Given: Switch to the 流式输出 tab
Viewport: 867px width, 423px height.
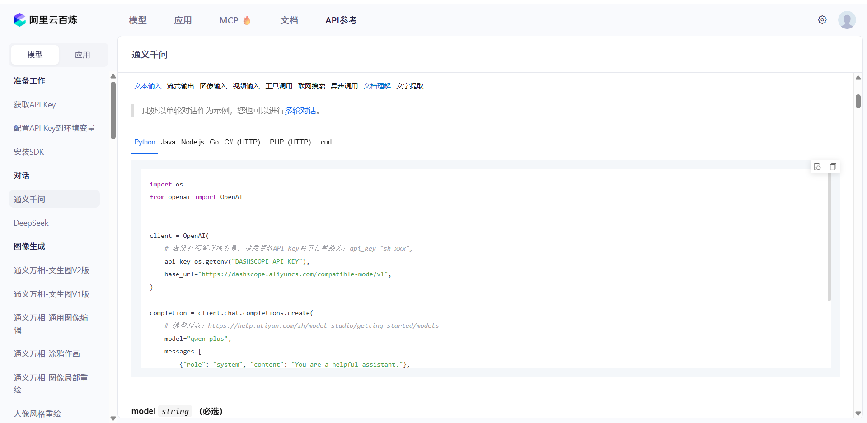Looking at the screenshot, I should coord(180,86).
